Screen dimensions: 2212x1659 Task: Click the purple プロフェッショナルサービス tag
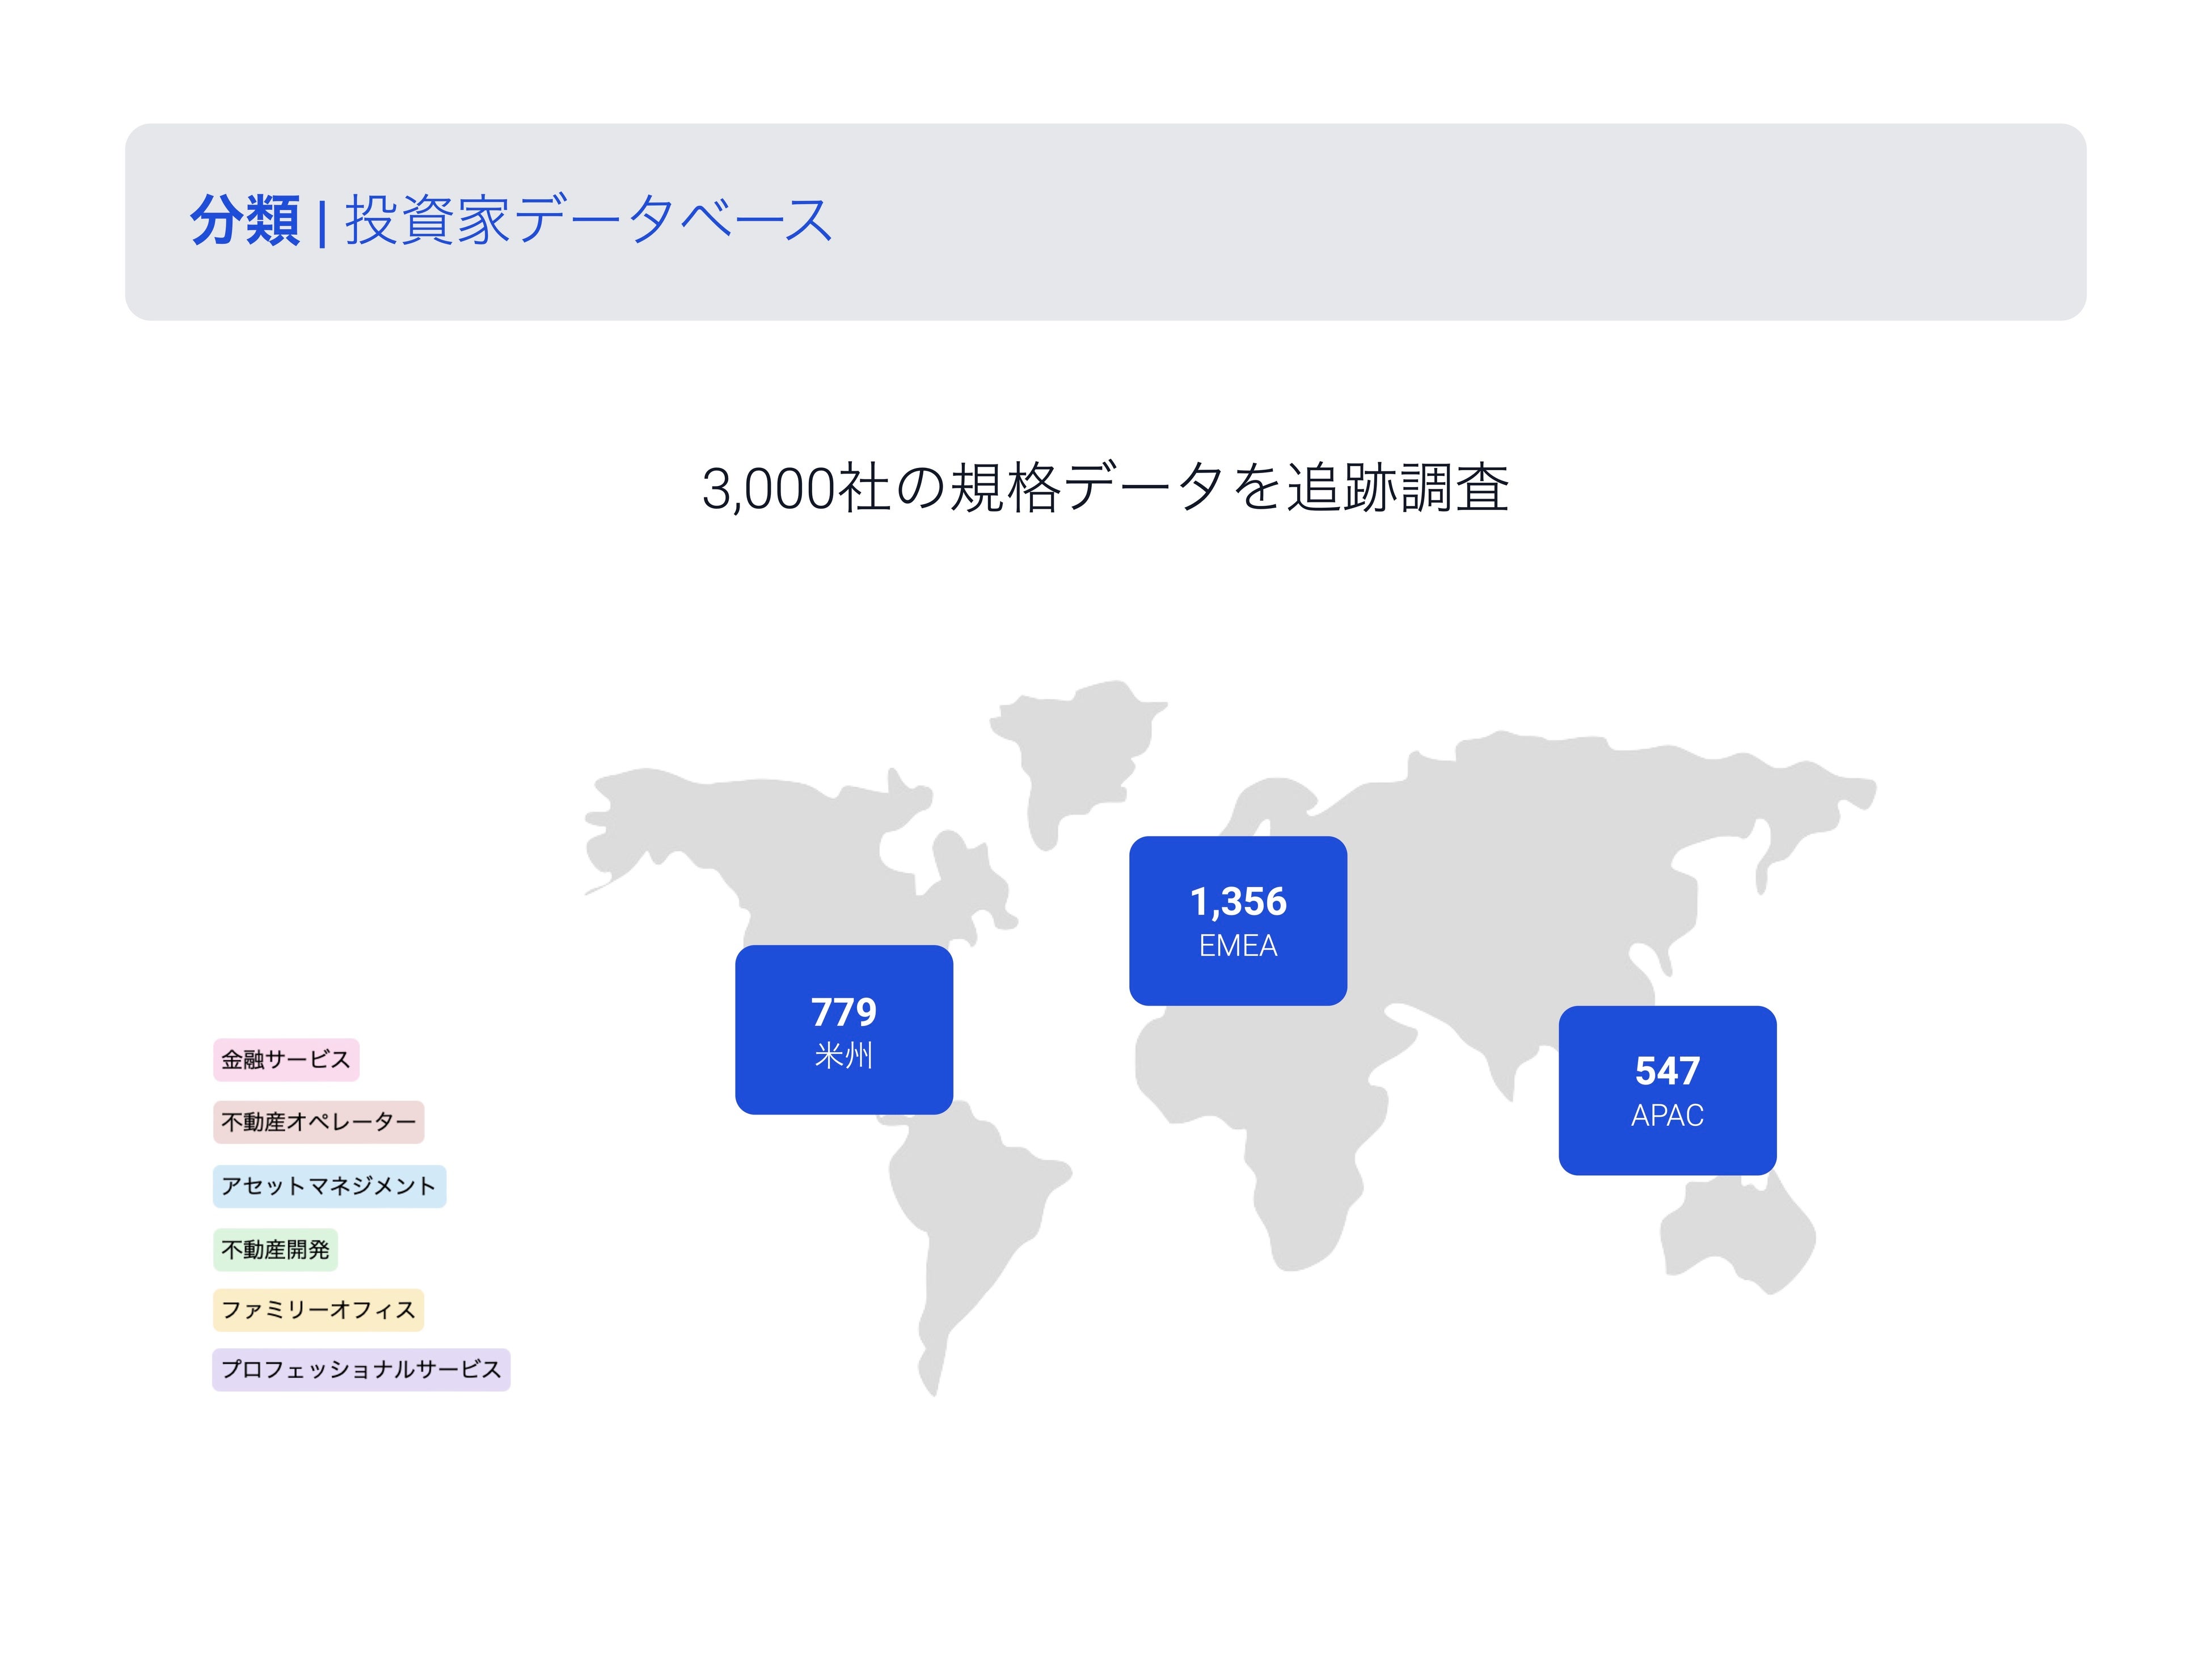tap(361, 1369)
